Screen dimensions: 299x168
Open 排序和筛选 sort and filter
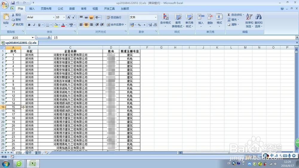(249, 21)
